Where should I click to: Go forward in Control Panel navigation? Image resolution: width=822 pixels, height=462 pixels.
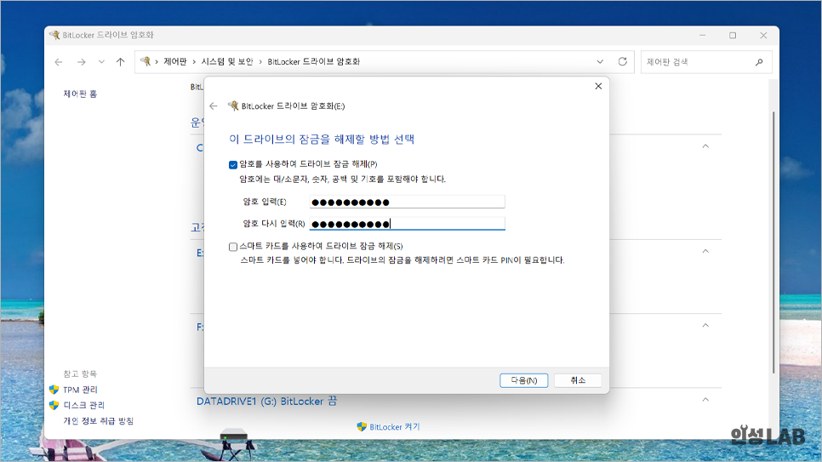81,62
